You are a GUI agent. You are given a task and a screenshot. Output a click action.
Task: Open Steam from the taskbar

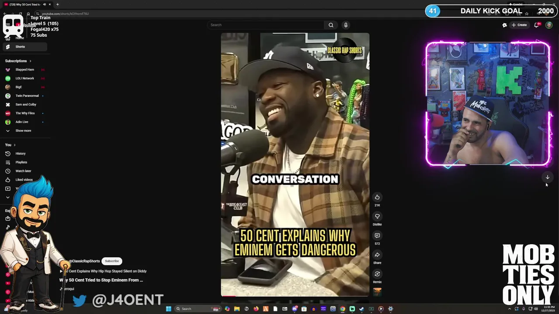[362, 309]
